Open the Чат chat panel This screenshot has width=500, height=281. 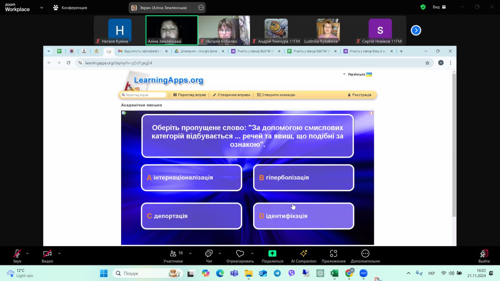click(209, 256)
